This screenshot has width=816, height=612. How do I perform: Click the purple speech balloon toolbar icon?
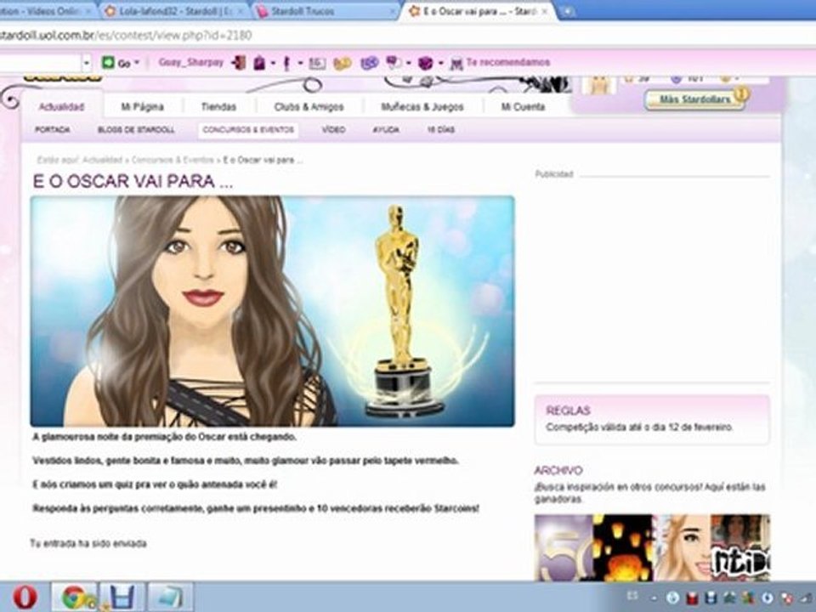pos(394,62)
